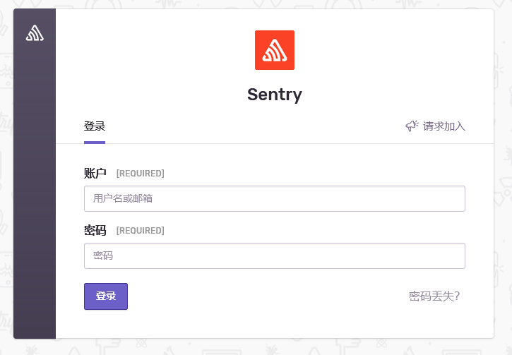Open the 请求加入 link

(x=443, y=126)
